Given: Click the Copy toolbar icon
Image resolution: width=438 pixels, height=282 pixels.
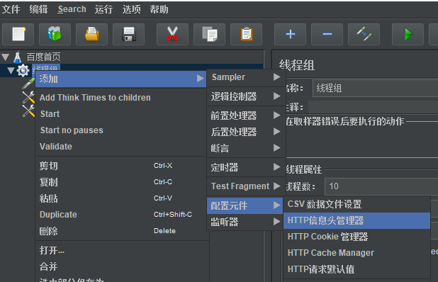Looking at the screenshot, I should click(x=209, y=34).
